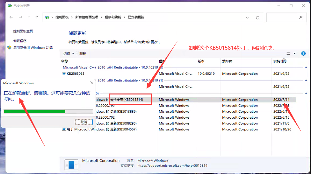Collapse the Microsoft Windows updates group

(x=306, y=93)
